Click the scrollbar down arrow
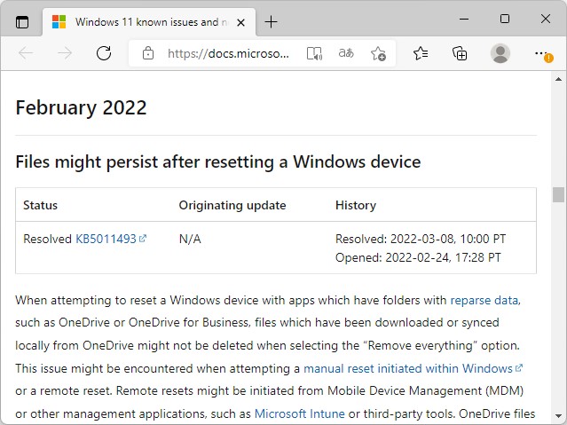 point(558,416)
